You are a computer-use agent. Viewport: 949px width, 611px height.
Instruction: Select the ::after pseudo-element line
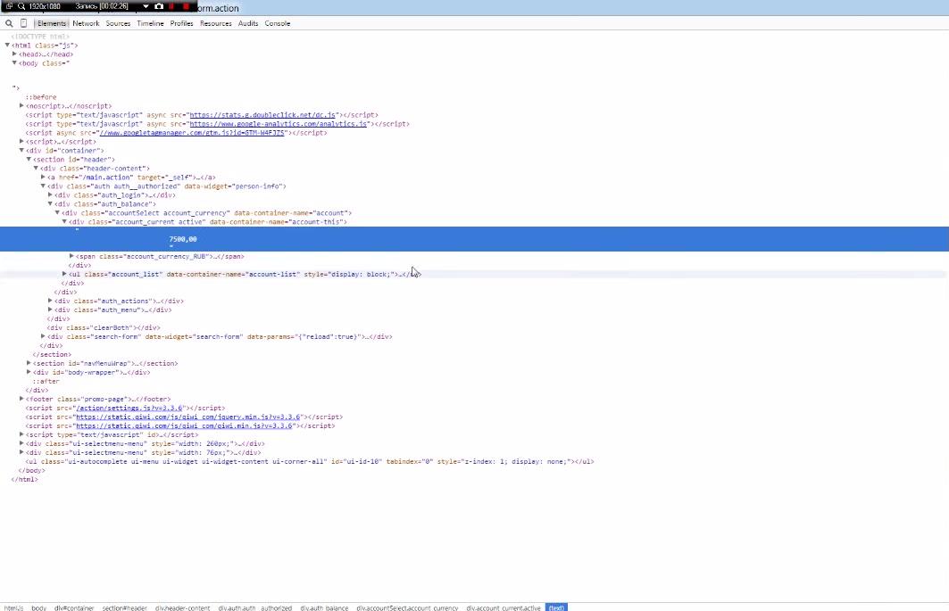pos(46,382)
